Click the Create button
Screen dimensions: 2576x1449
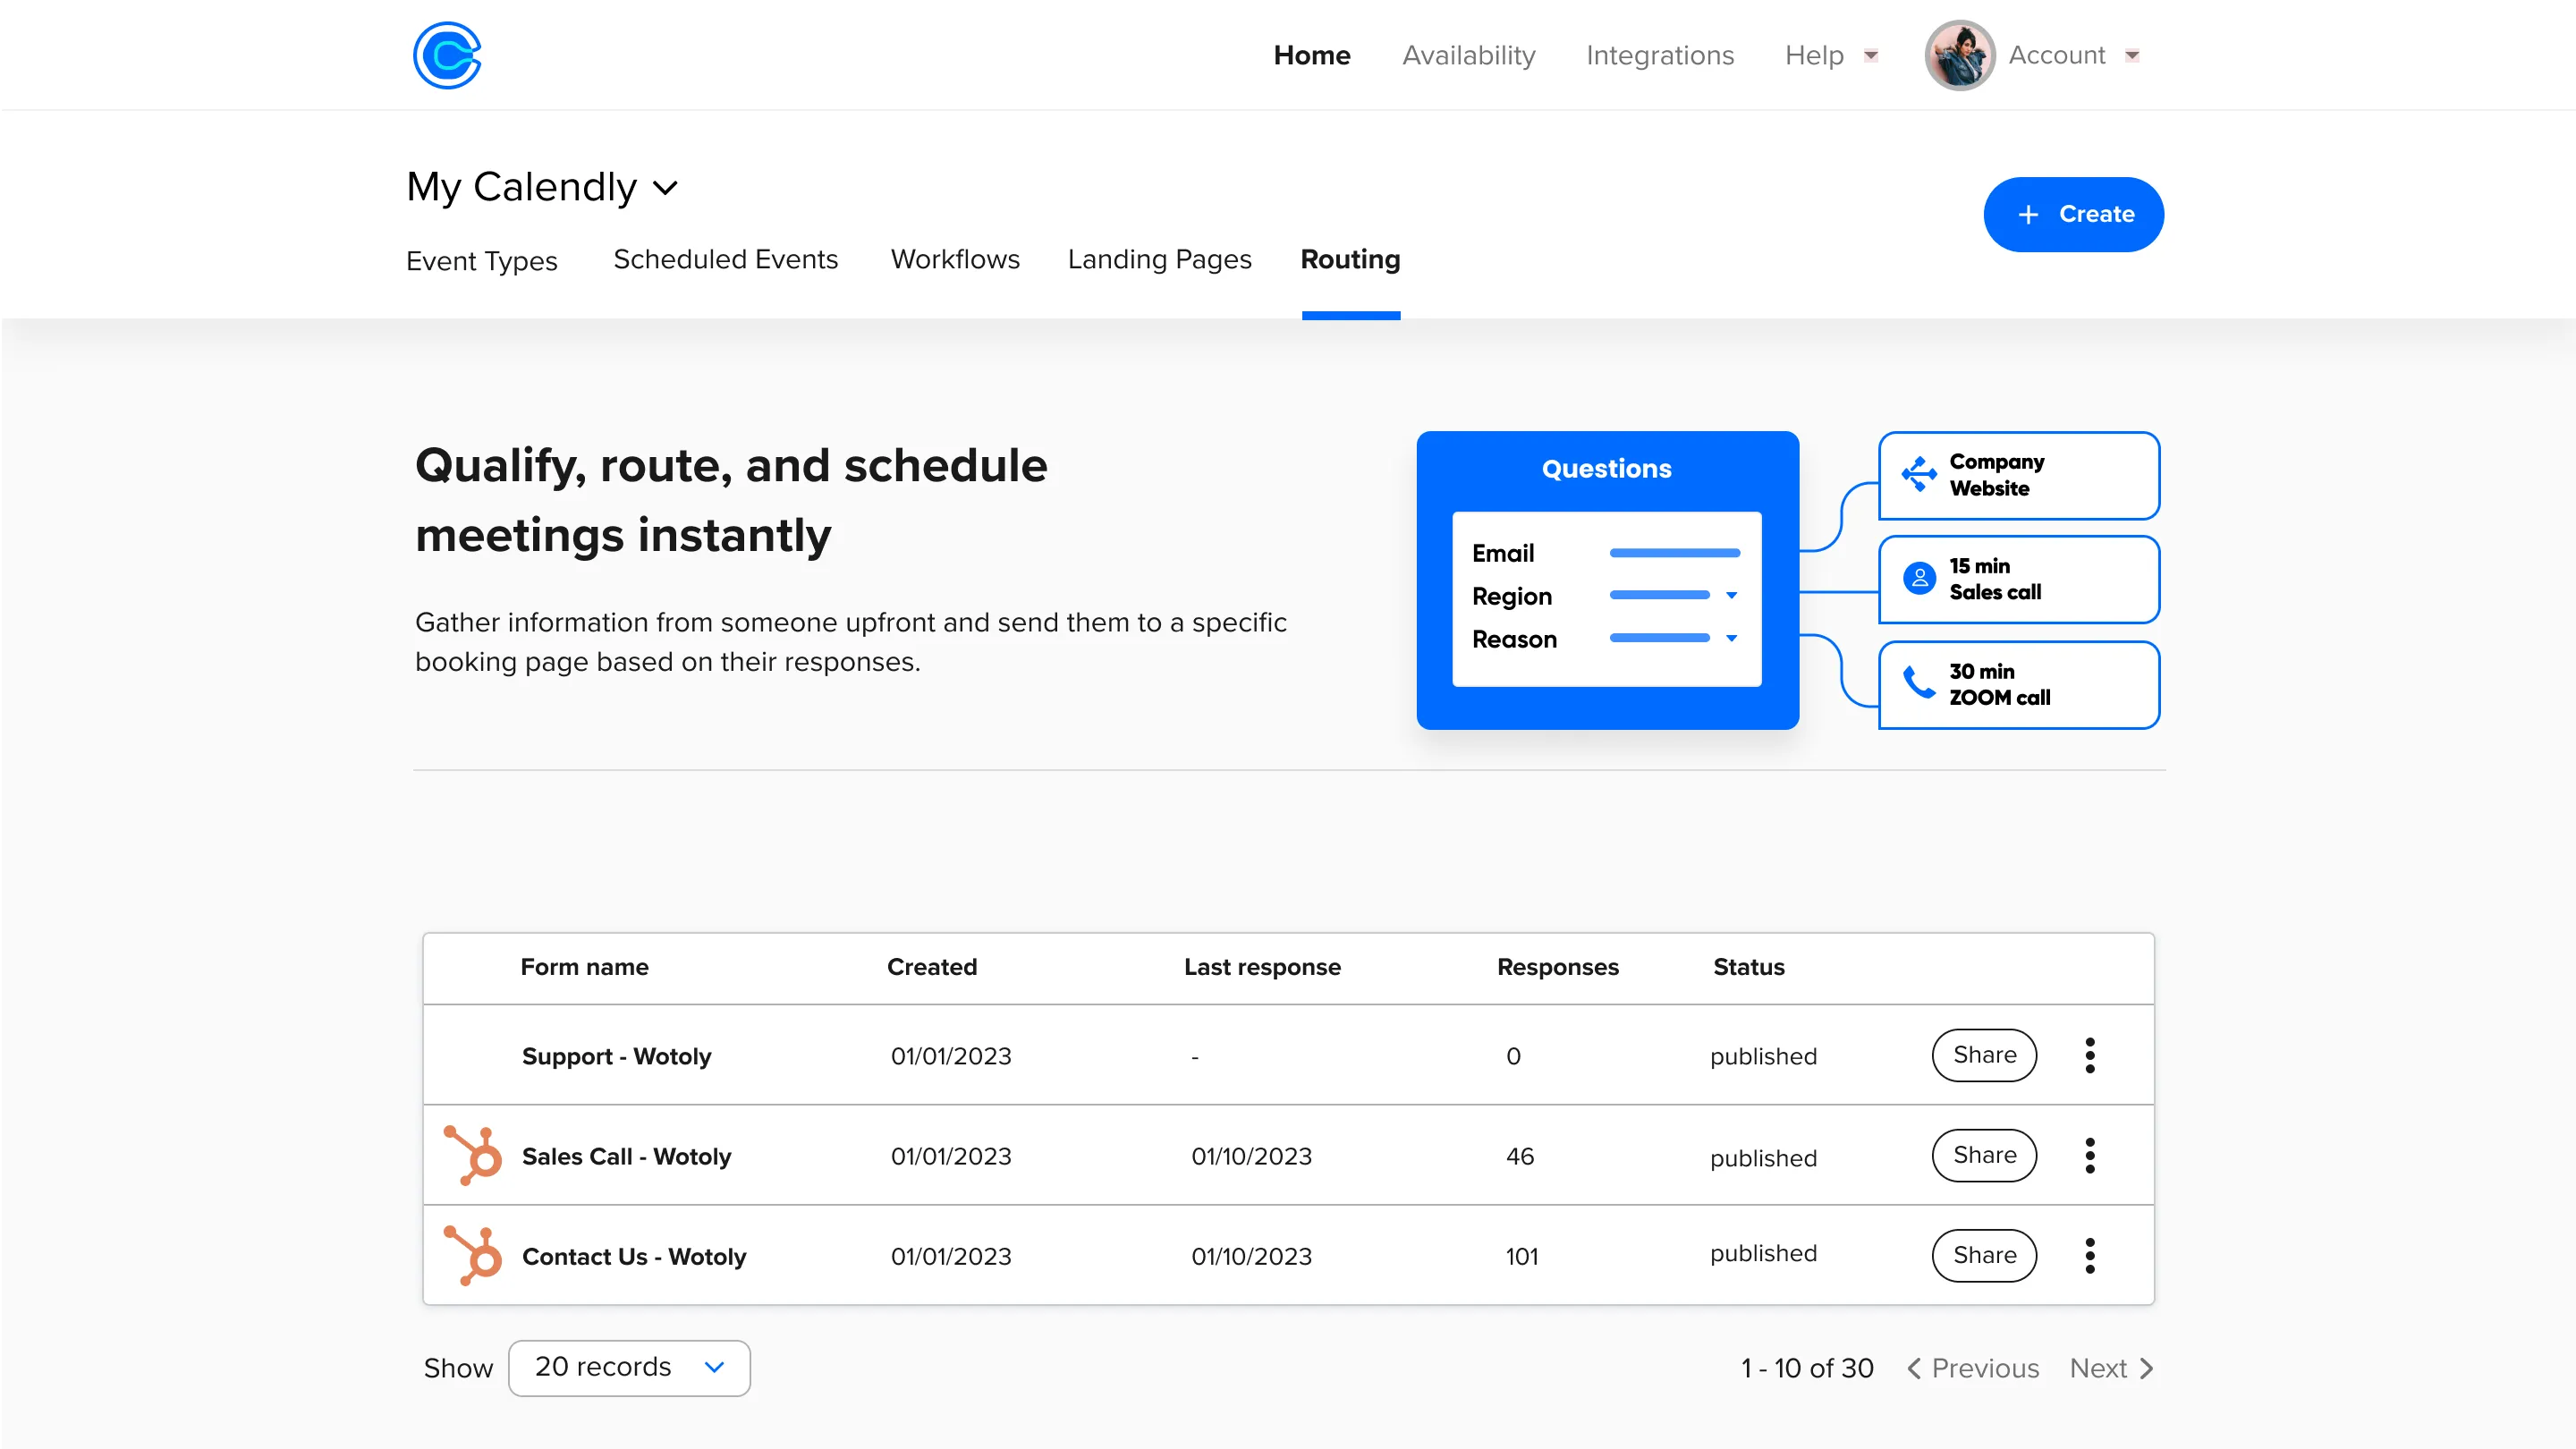(x=2073, y=214)
